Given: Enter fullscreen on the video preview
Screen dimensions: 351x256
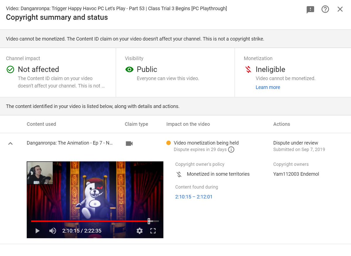Looking at the screenshot, I should pos(153,231).
